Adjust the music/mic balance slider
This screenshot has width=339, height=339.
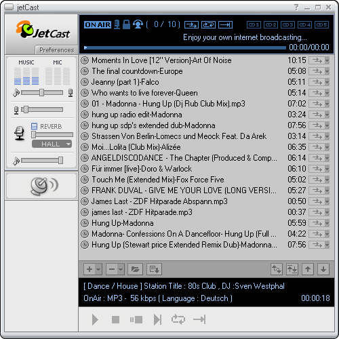42,93
